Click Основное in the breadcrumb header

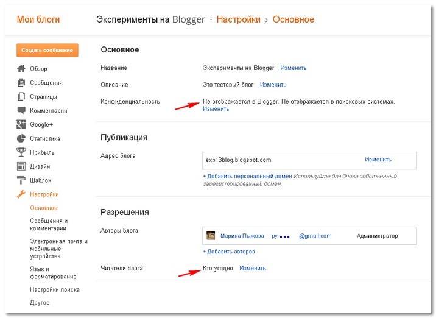pyautogui.click(x=294, y=19)
